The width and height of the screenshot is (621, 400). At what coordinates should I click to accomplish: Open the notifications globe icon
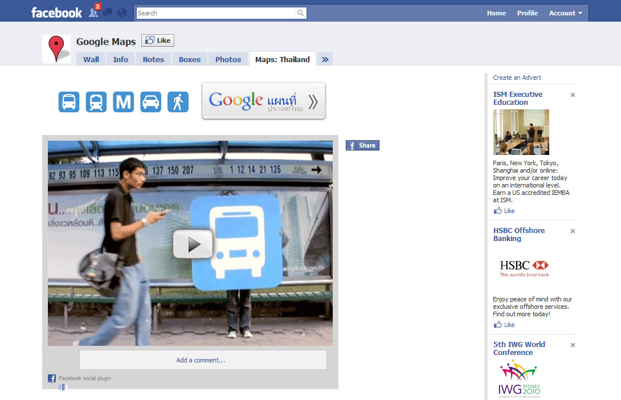(x=122, y=13)
